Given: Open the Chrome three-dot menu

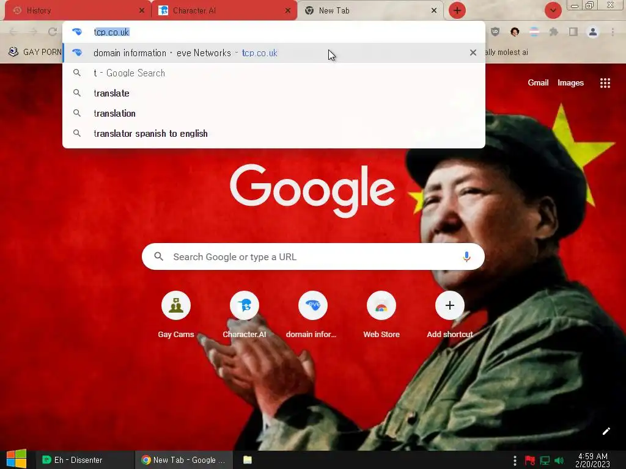Looking at the screenshot, I should click(x=613, y=32).
